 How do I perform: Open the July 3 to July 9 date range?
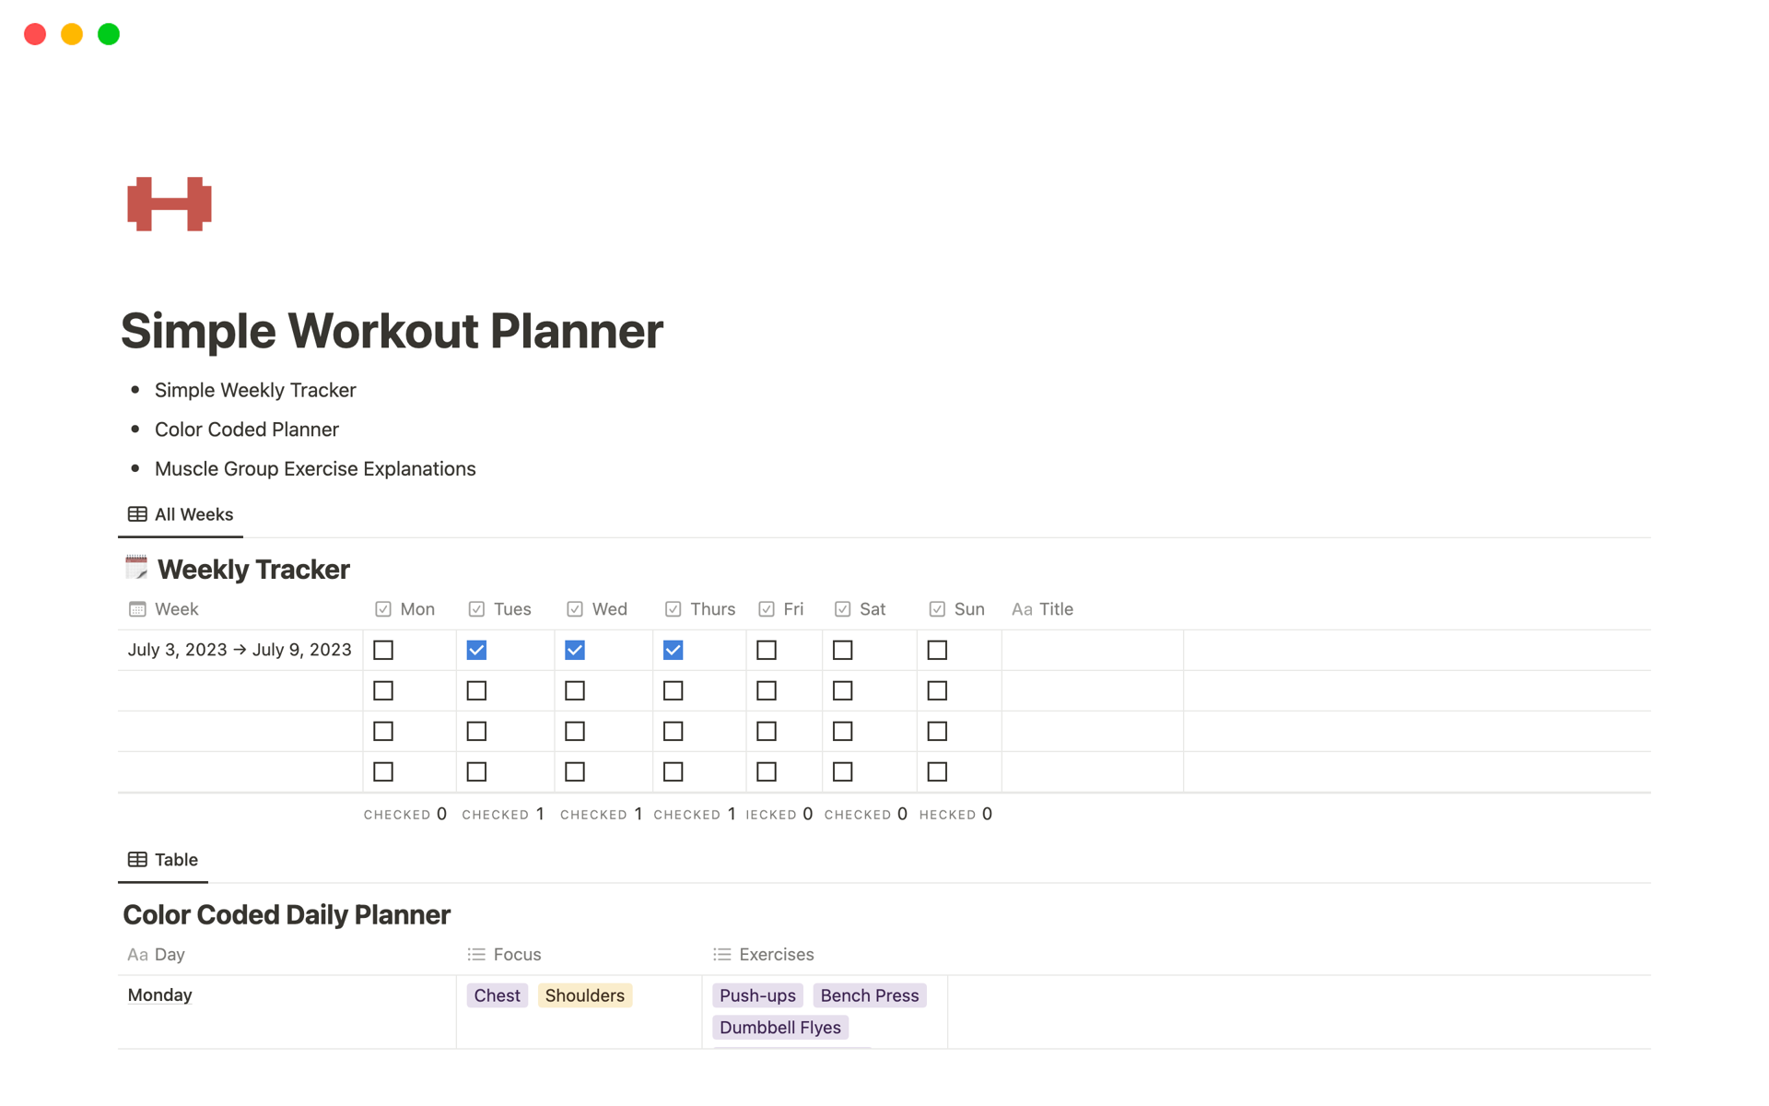[x=240, y=650]
